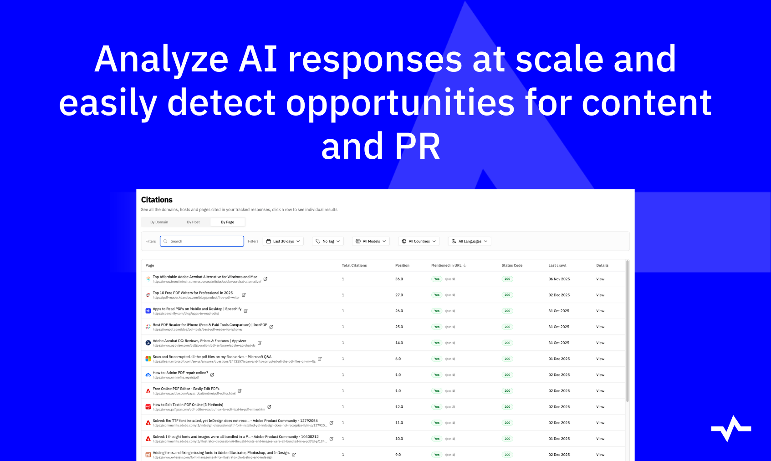Sort by Last crawl column header

click(x=557, y=265)
